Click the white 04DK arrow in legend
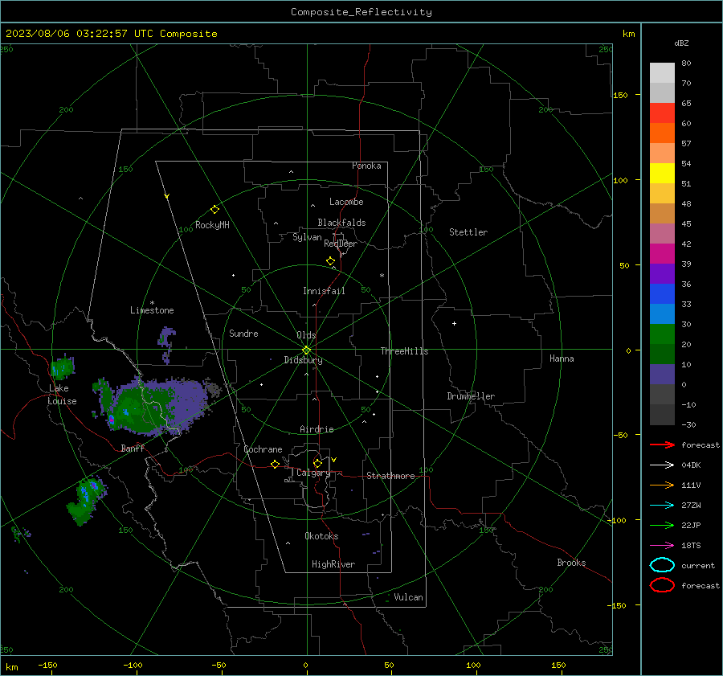Screen dimensions: 723x676 click(662, 465)
